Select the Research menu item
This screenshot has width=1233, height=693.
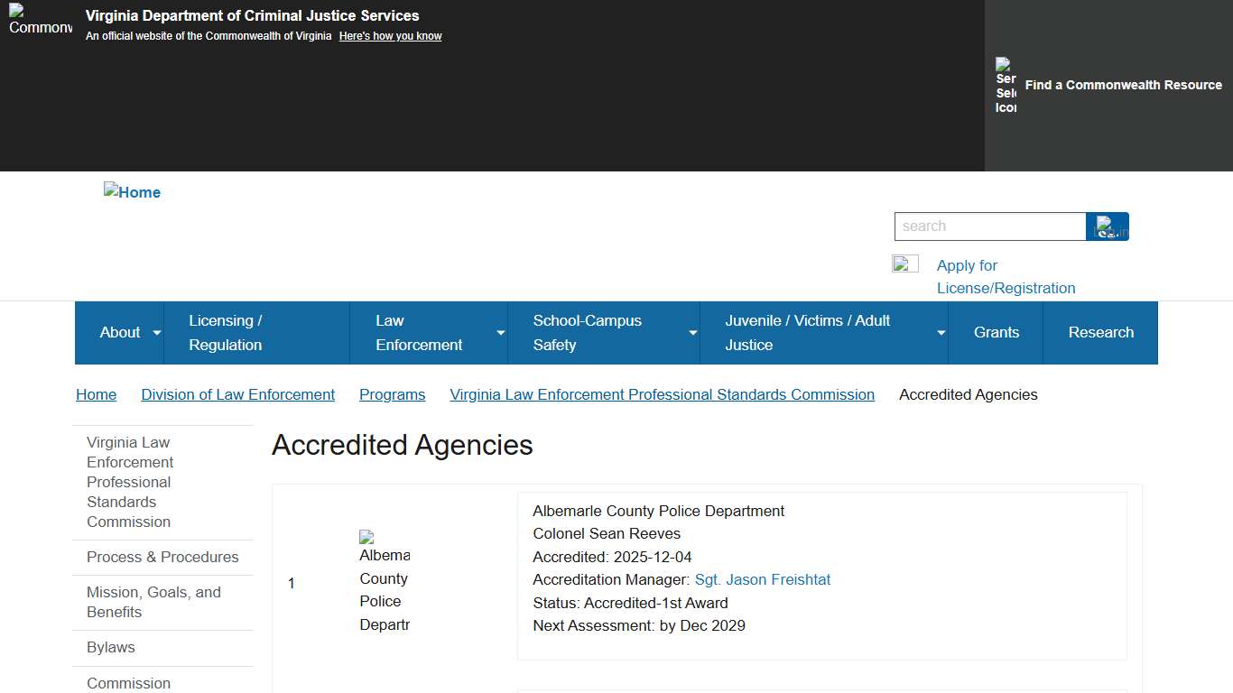tap(1100, 332)
